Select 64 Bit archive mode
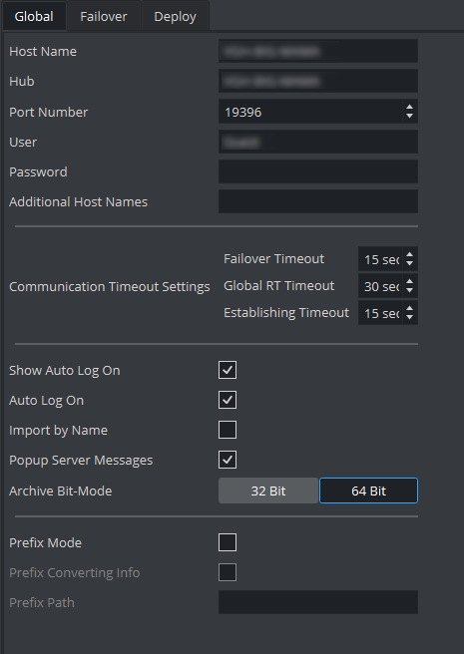Screen dimensions: 464x654 [368, 490]
